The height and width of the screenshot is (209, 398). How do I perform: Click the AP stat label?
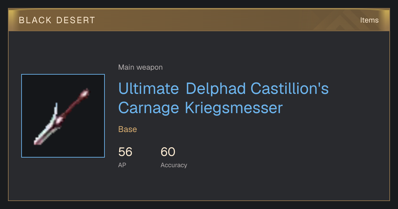(x=122, y=165)
